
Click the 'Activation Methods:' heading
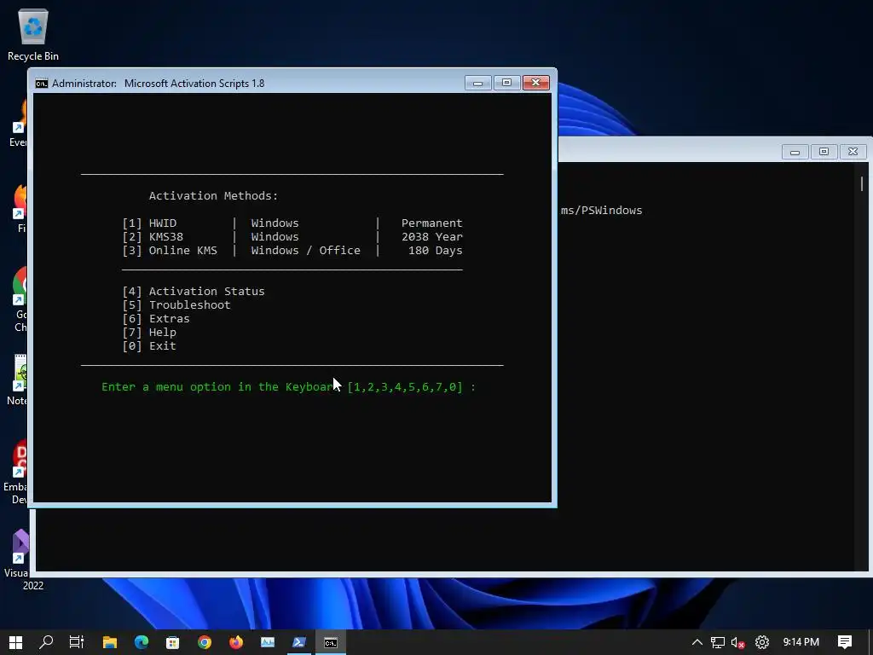pos(213,196)
